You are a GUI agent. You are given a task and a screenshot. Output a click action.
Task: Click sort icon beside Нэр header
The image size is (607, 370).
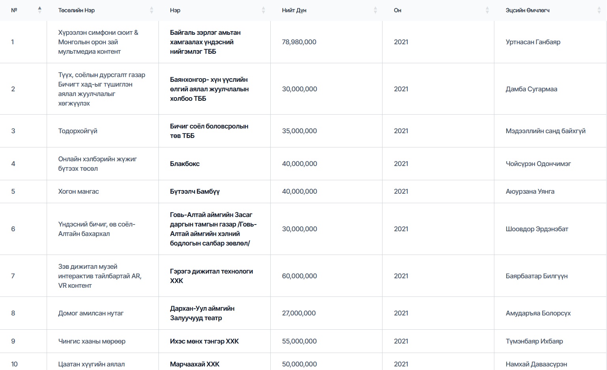(263, 10)
